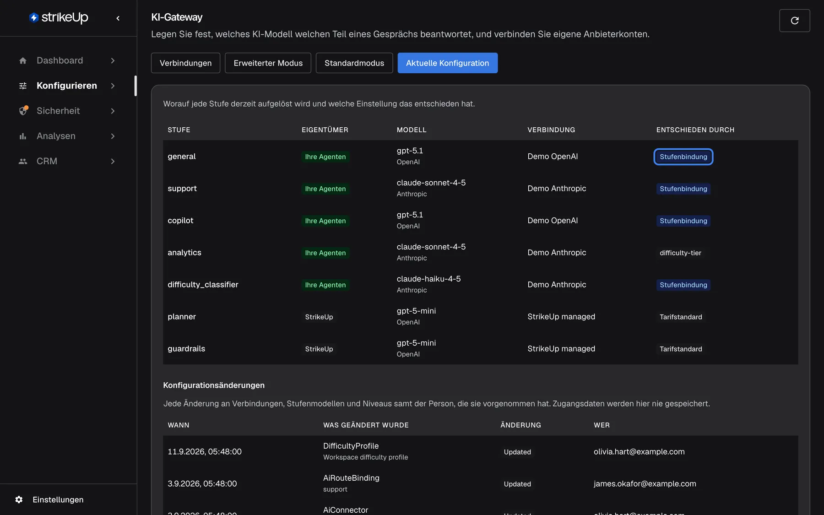
Task: Click Tarifstandard badge in planner row
Action: pyautogui.click(x=681, y=317)
